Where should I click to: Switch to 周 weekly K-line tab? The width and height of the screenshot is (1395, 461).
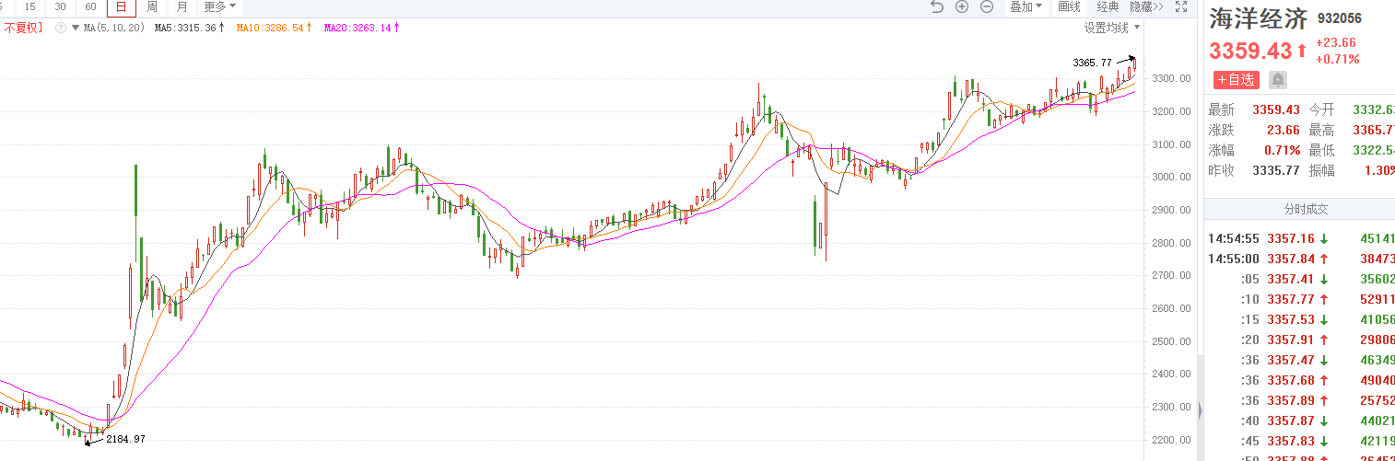point(152,6)
